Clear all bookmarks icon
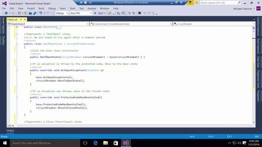 pyautogui.click(x=153, y=13)
